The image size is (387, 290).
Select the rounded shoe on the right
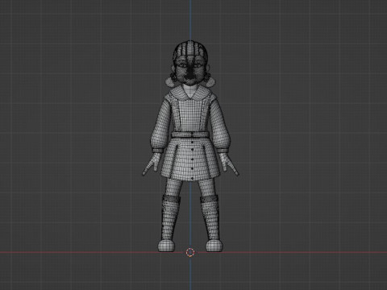[x=214, y=246]
